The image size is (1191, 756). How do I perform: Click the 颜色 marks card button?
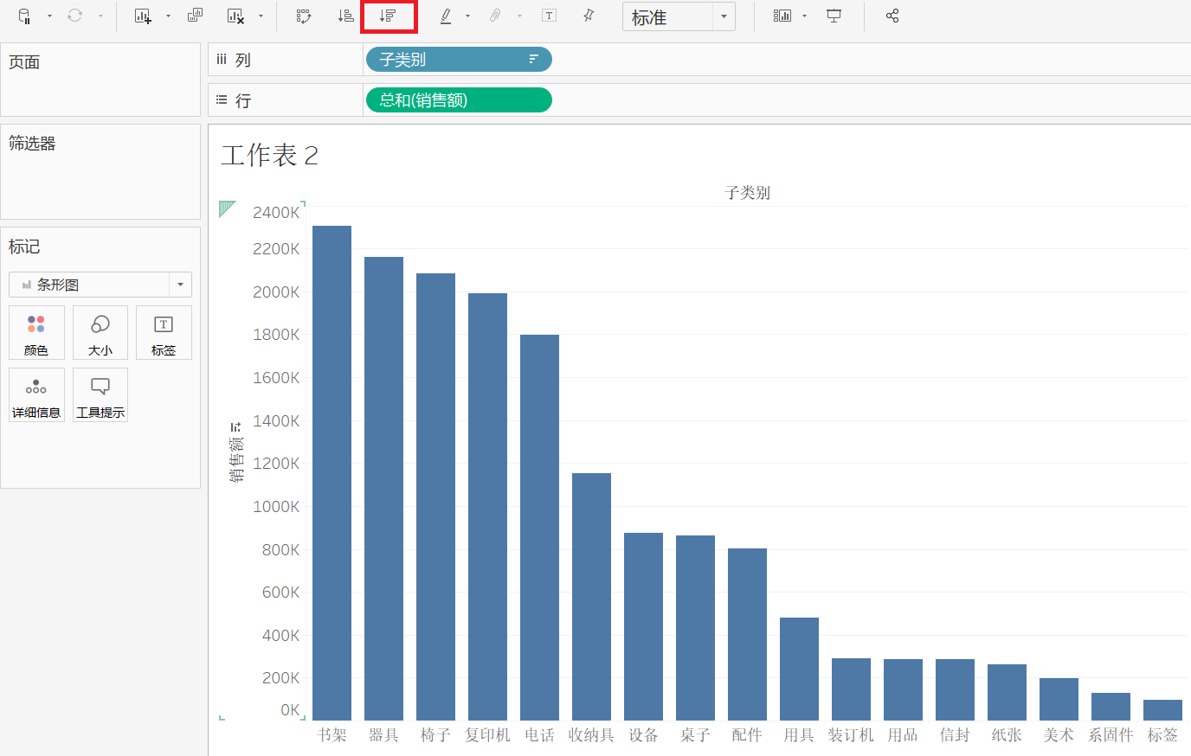[x=36, y=333]
